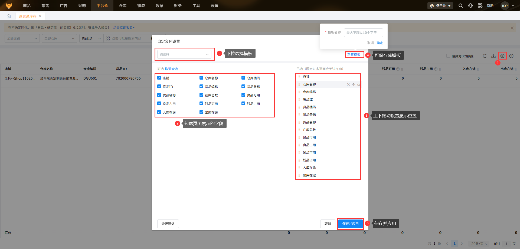Click the 新建模板 link
The height and width of the screenshot is (249, 520).
point(354,55)
